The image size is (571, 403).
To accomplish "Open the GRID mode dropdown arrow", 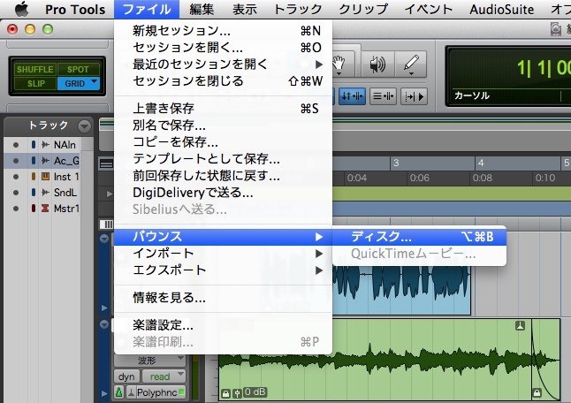I will coord(95,81).
